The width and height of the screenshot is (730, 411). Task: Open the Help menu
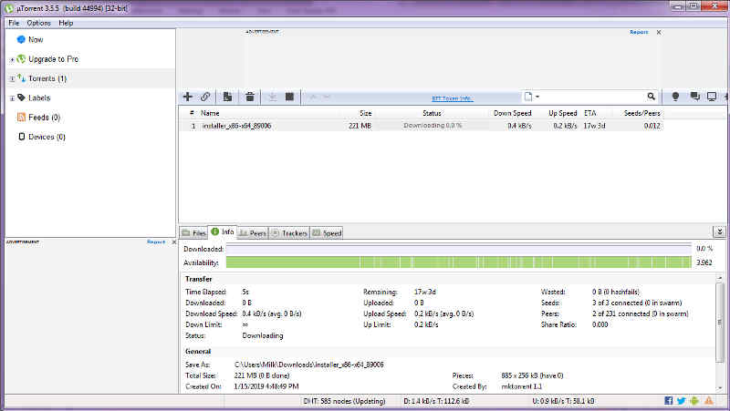66,23
